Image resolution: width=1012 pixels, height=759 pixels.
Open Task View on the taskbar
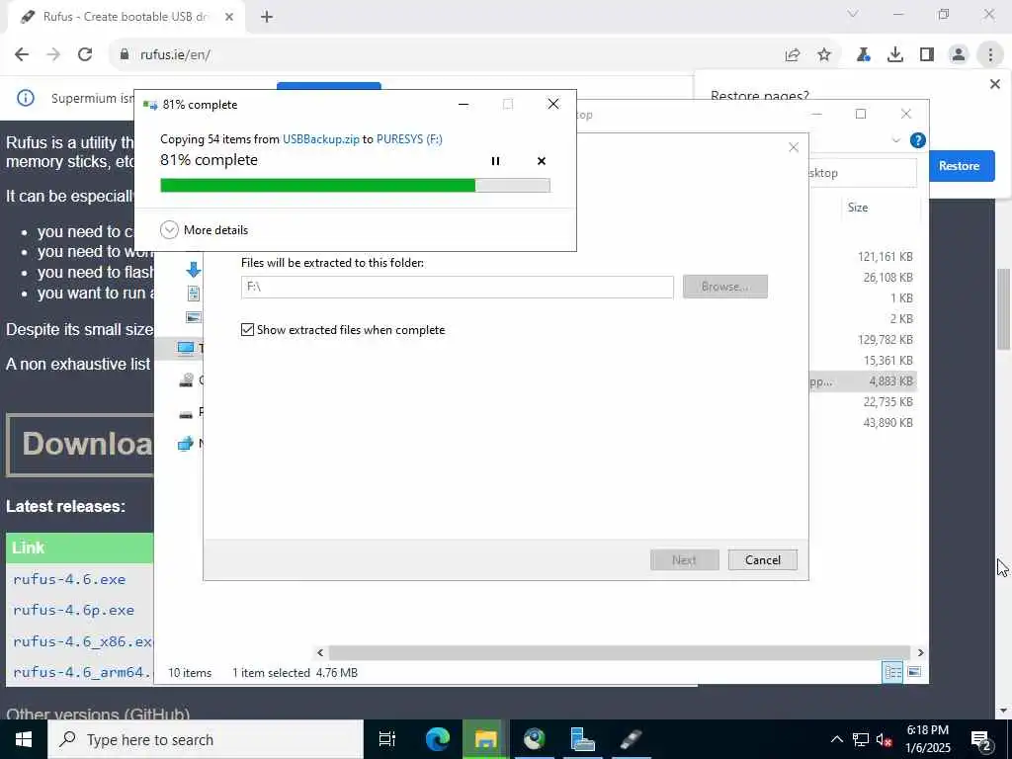pos(387,739)
